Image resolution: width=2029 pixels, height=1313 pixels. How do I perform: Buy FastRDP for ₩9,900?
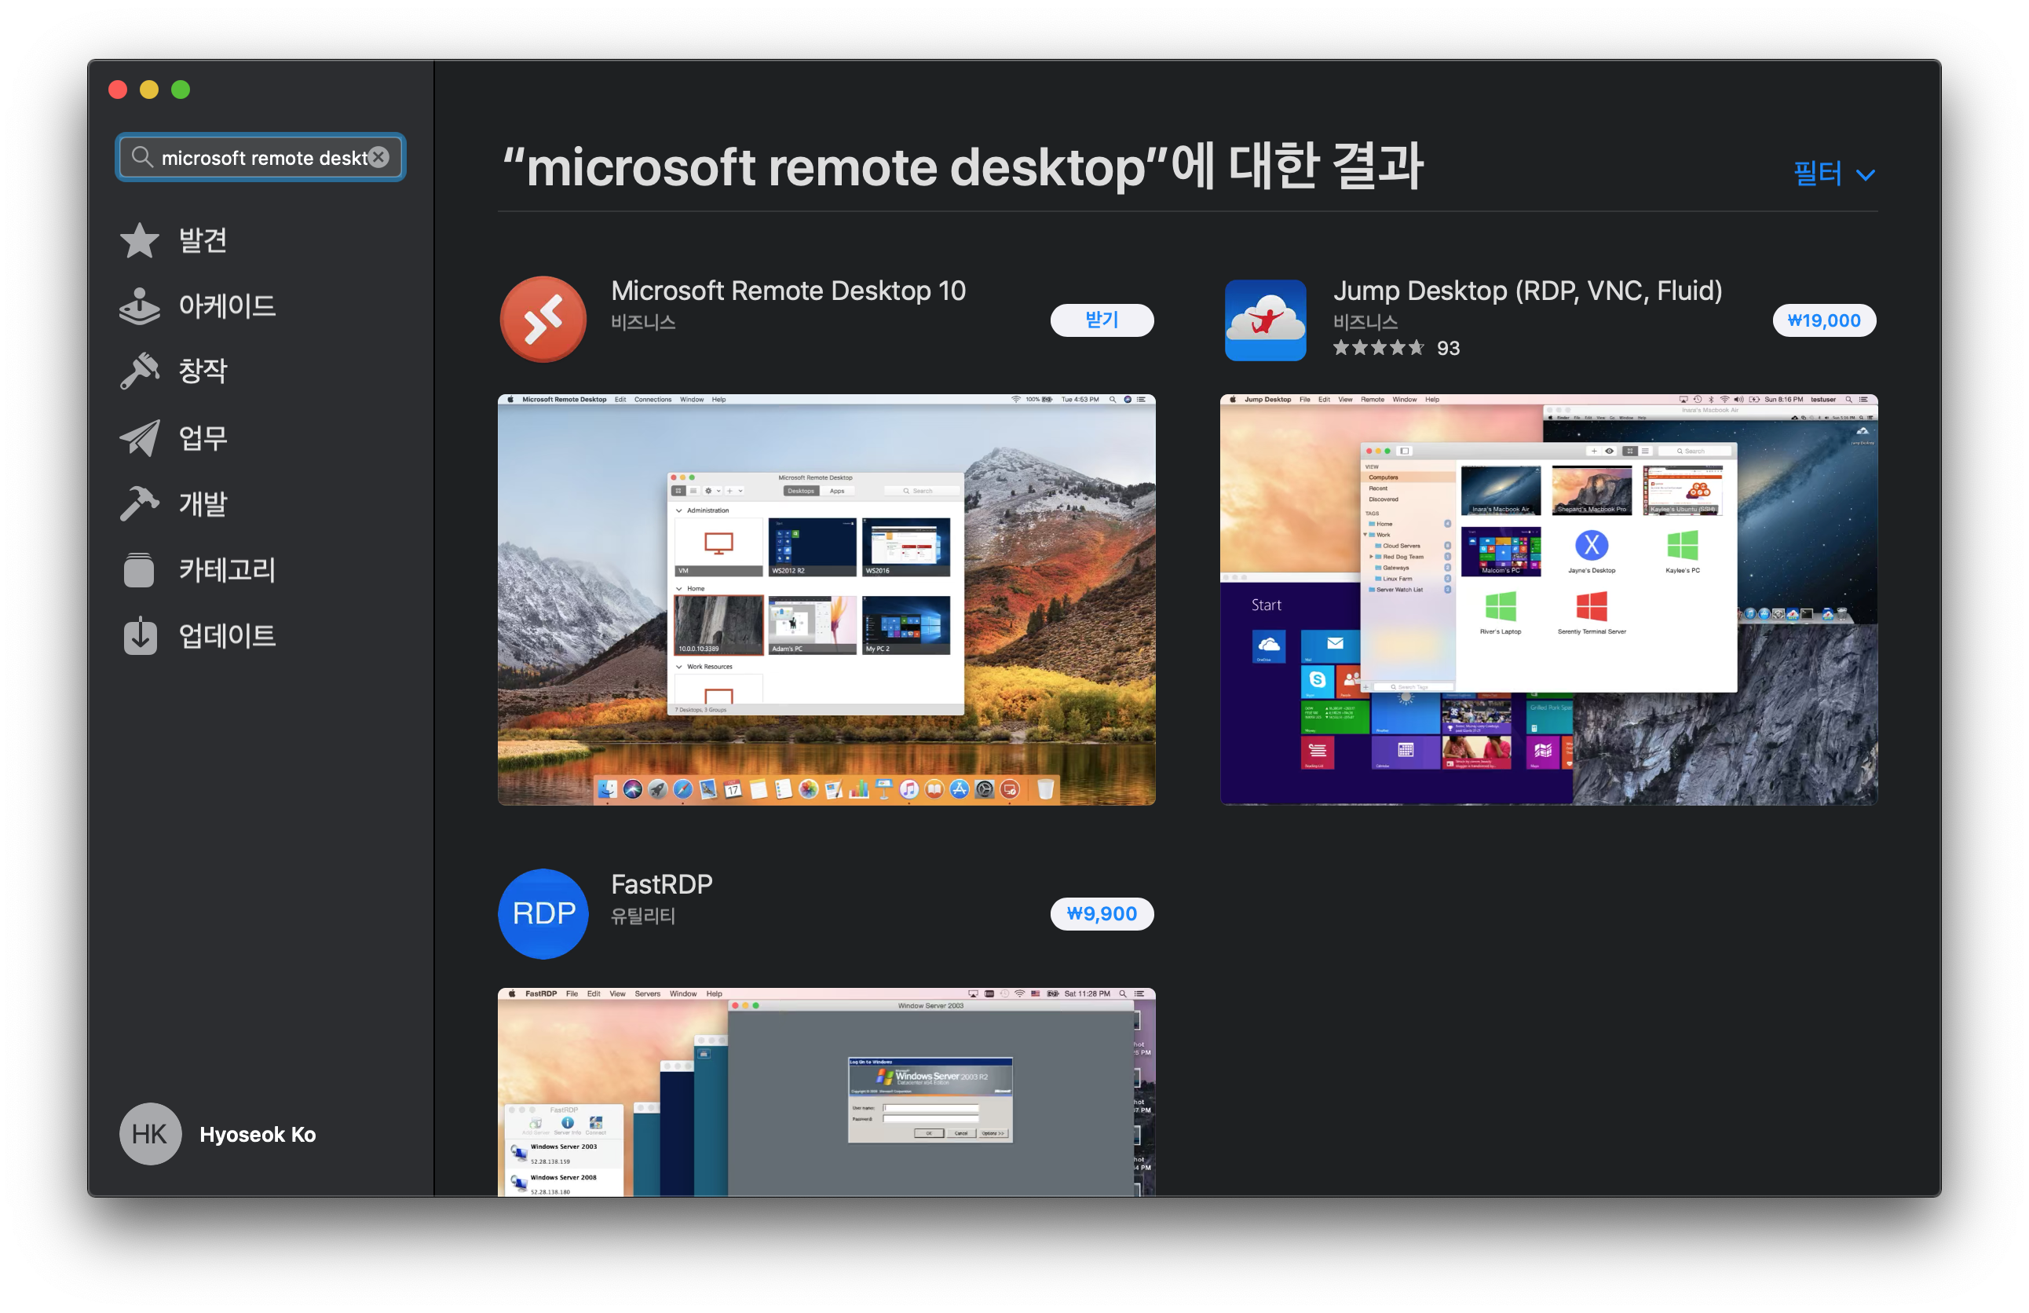tap(1102, 914)
